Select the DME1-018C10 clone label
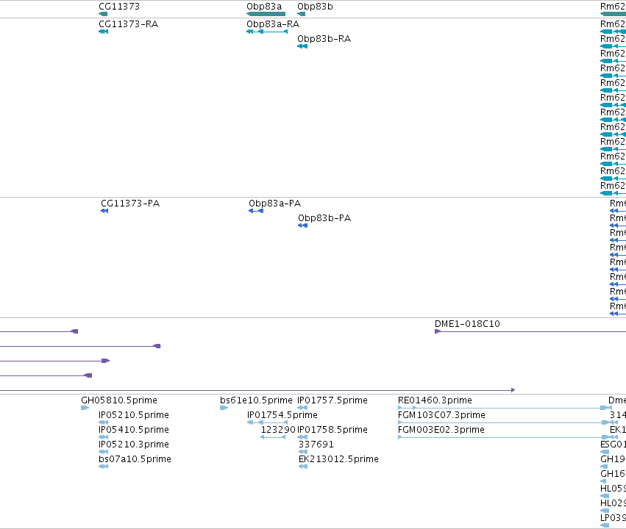 (x=467, y=324)
